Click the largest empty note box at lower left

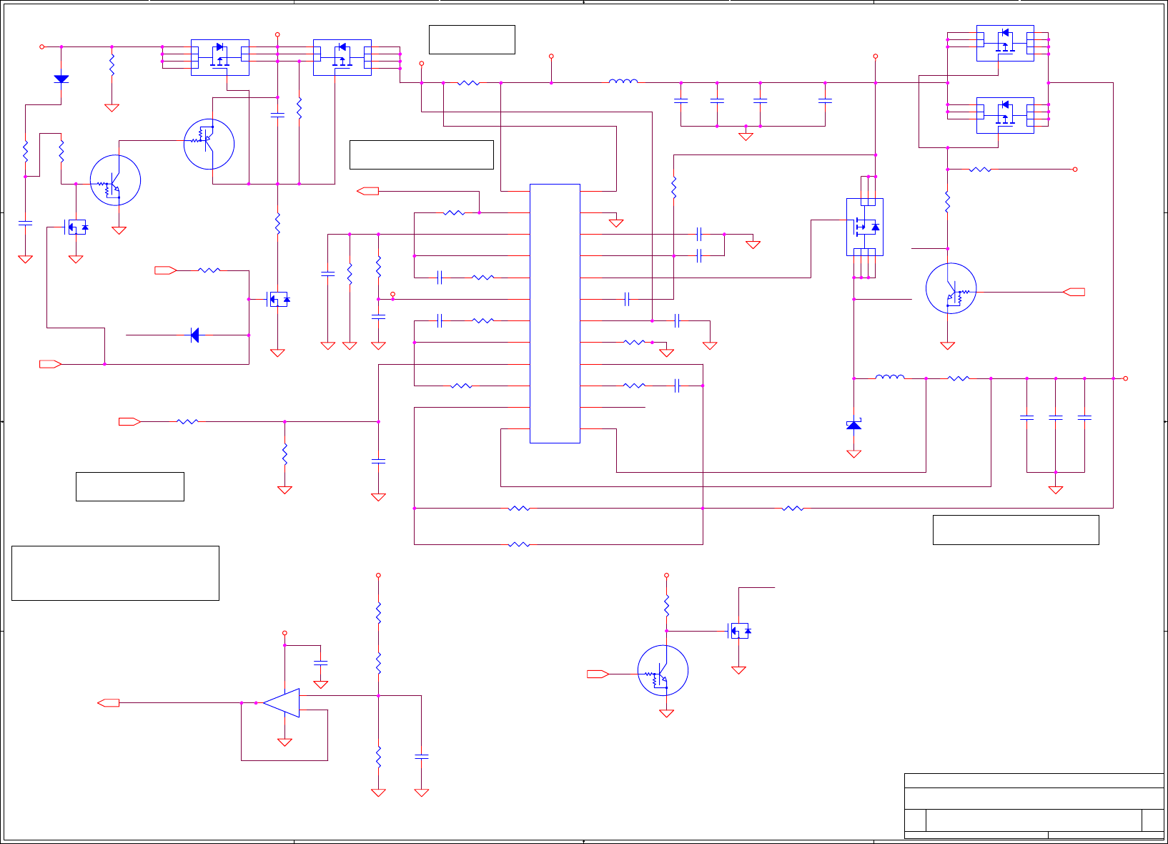click(x=115, y=573)
